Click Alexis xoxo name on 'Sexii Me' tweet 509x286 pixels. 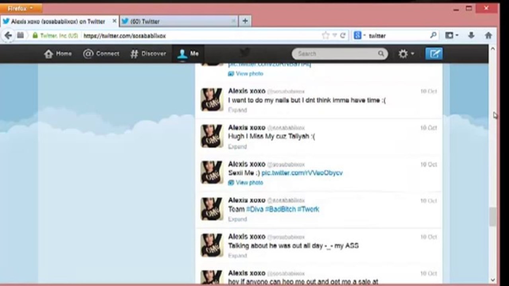pos(246,164)
